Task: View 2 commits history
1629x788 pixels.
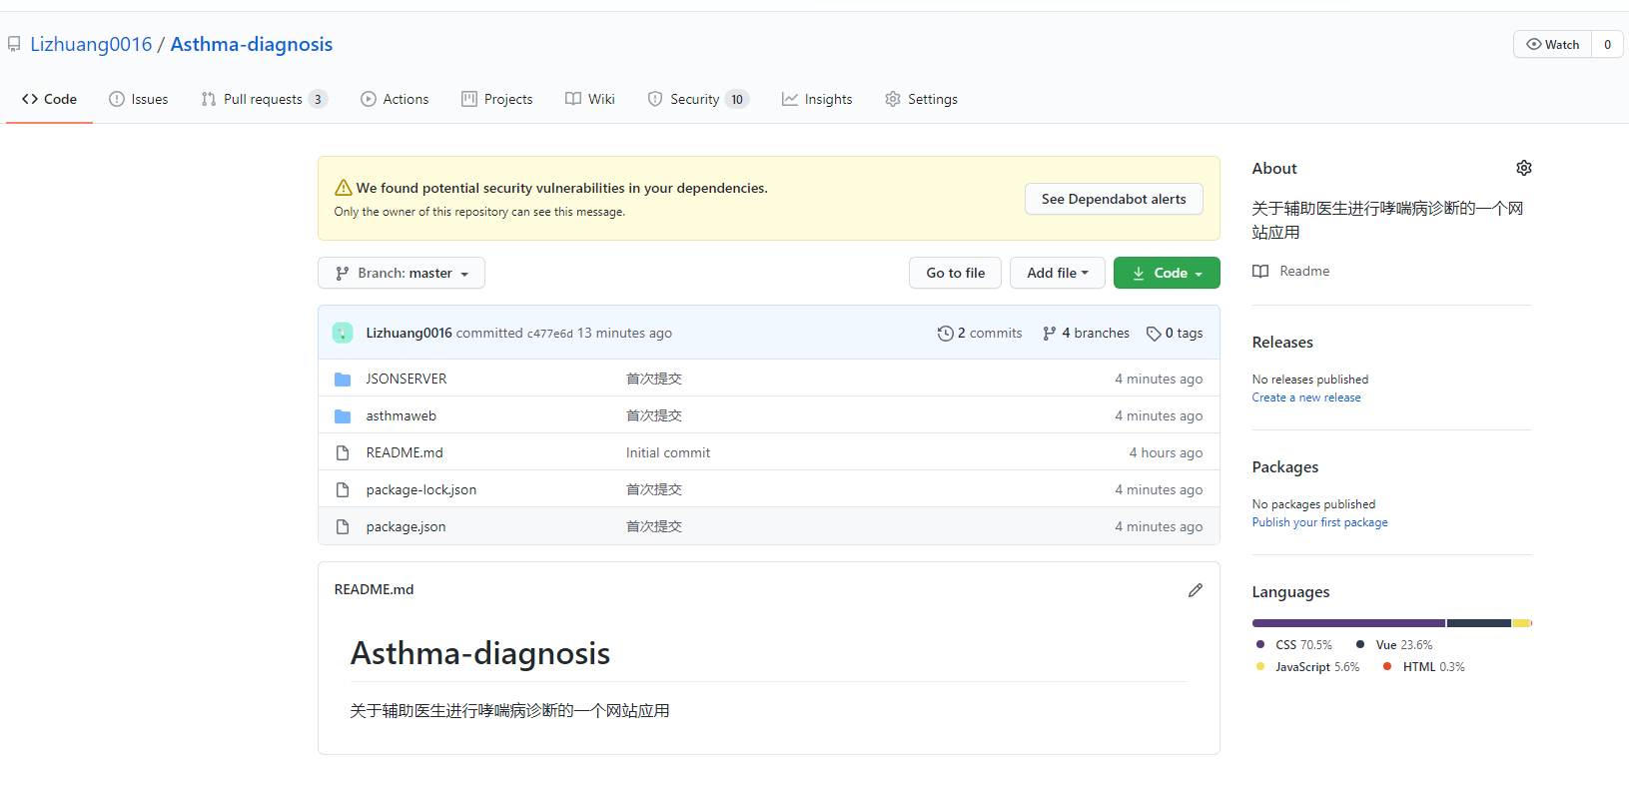Action: (980, 334)
